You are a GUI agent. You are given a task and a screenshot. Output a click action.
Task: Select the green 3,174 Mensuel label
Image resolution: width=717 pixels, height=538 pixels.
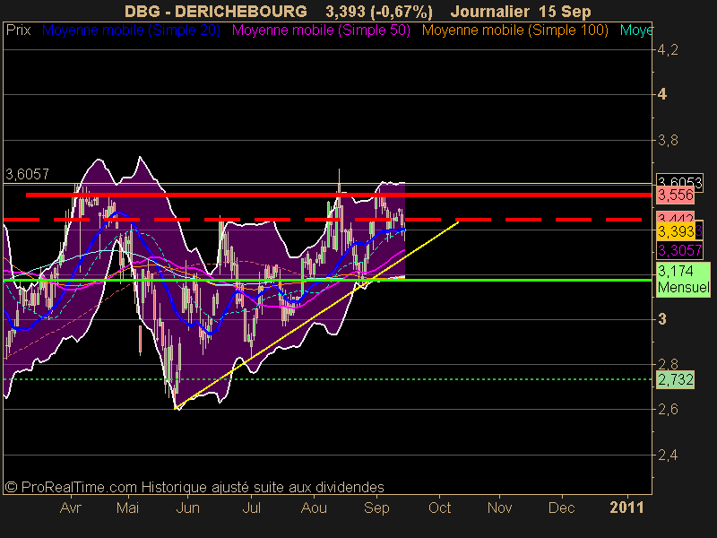pos(683,280)
